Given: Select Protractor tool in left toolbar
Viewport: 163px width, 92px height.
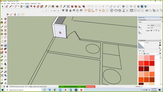Looking at the screenshot, I should (x=2, y=60).
